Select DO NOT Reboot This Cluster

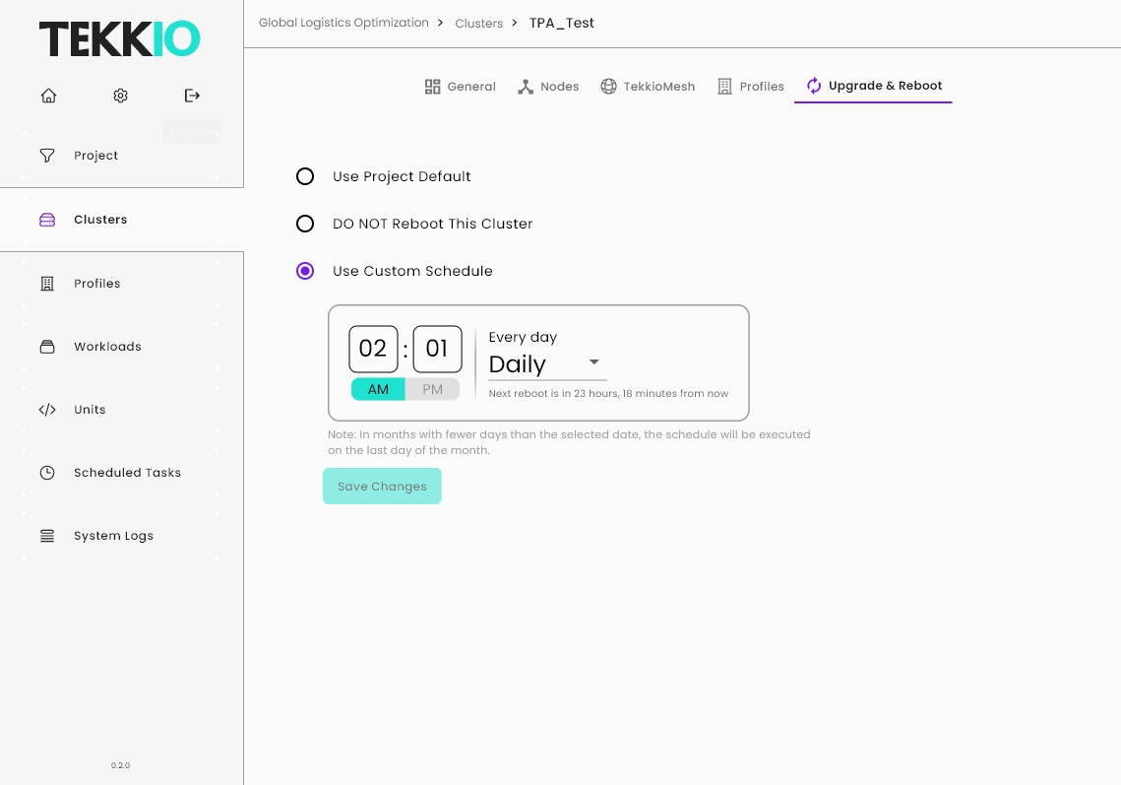coord(305,224)
